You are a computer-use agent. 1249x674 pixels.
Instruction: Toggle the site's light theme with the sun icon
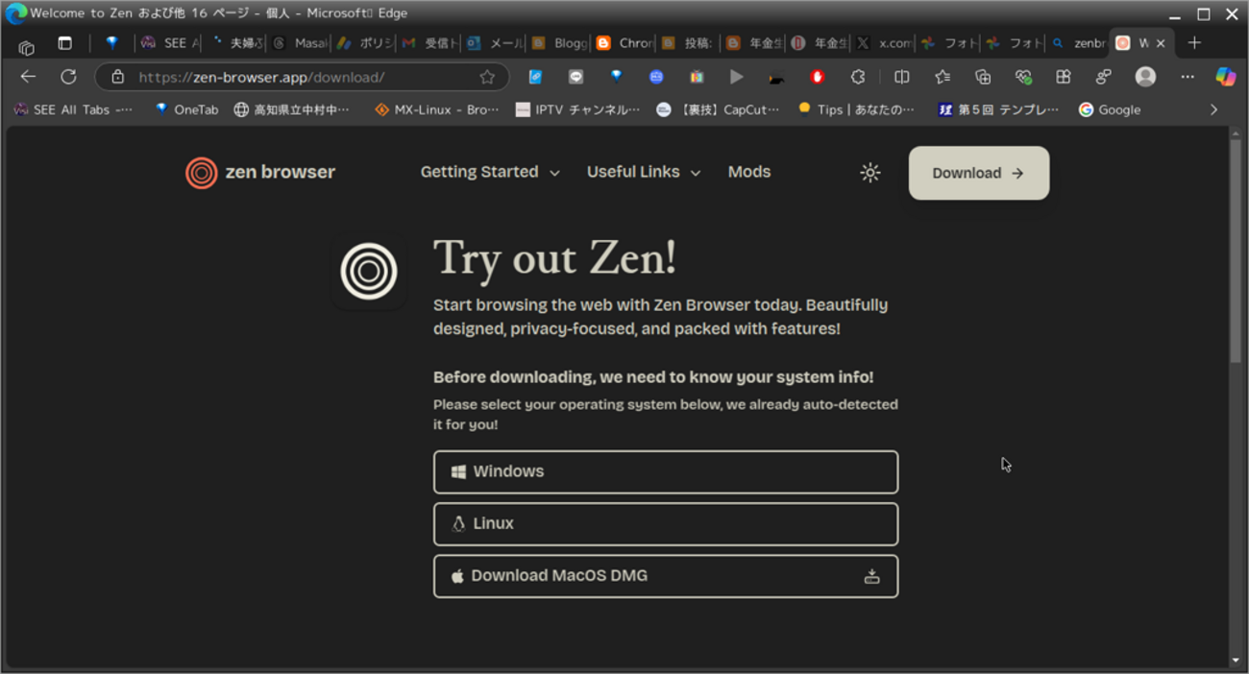[869, 172]
